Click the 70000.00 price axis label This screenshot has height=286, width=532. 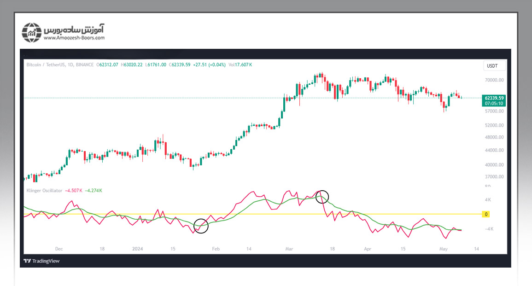pos(494,80)
